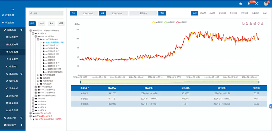Select the 设备概况 sidebar menu item
Image resolution: width=272 pixels, height=131 pixels.
coord(13,59)
